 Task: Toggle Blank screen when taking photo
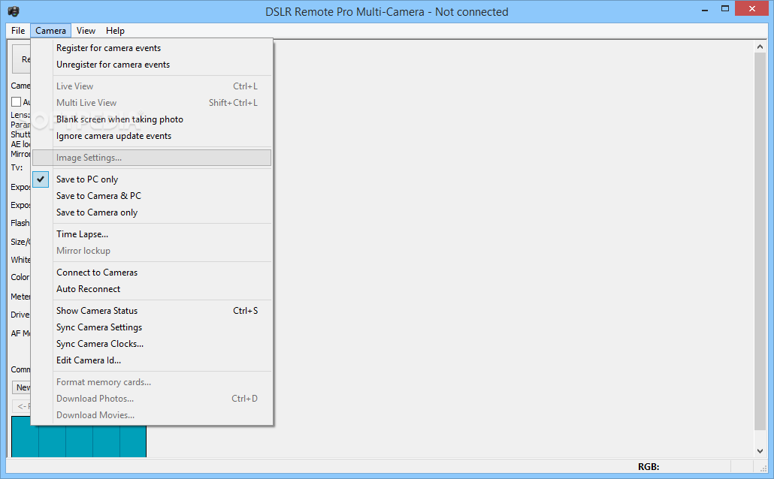tap(152, 119)
